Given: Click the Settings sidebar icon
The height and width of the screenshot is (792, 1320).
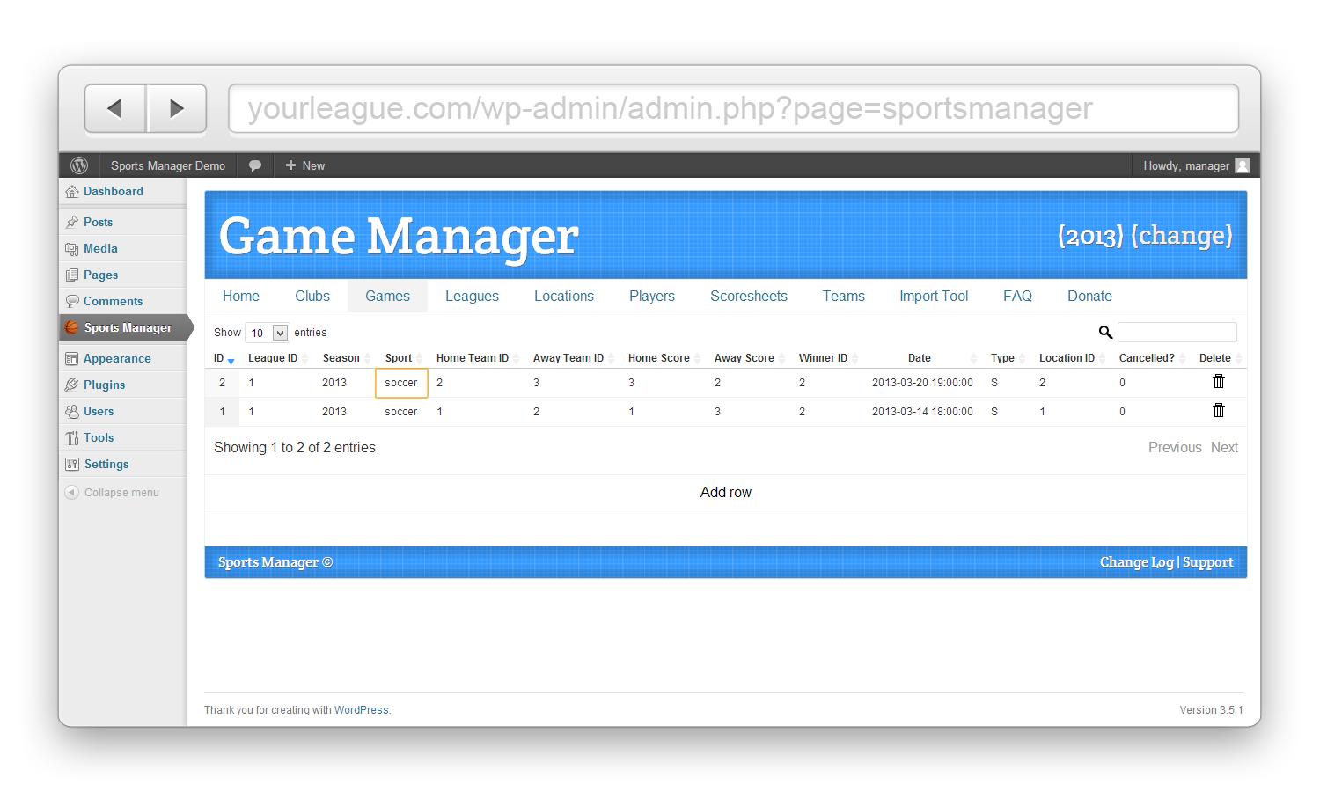Looking at the screenshot, I should pyautogui.click(x=72, y=465).
